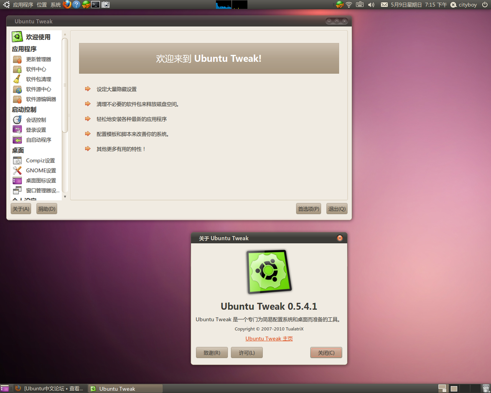Click the trash icon in bottom panel

click(486, 388)
